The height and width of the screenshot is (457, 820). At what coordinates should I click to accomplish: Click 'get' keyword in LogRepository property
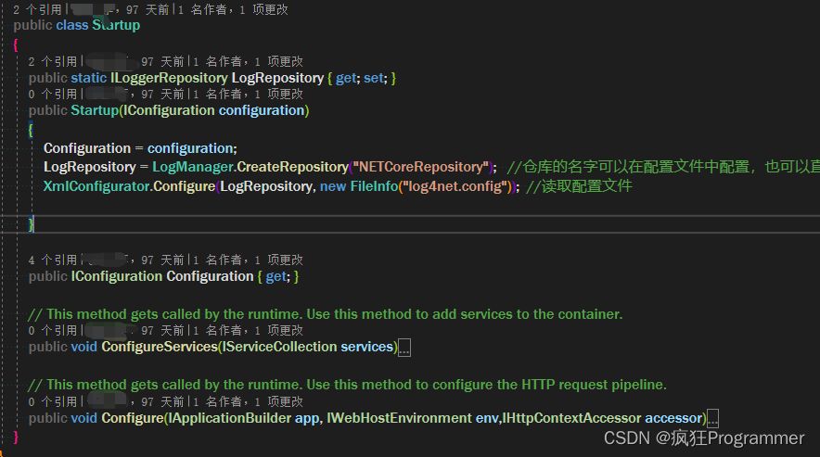coord(346,78)
